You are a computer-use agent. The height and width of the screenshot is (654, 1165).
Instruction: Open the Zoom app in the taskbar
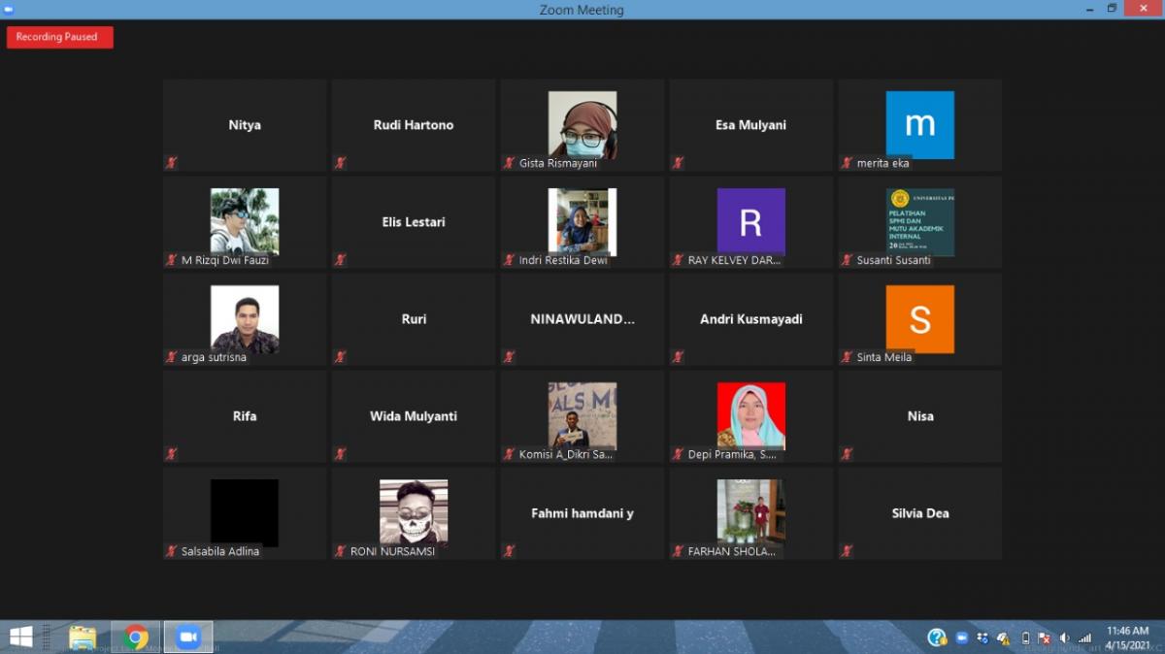[187, 637]
